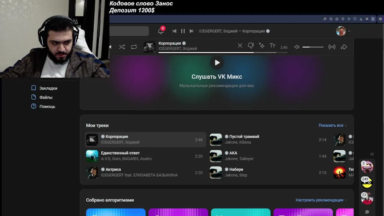Skip to next track in top bar

pos(191,31)
